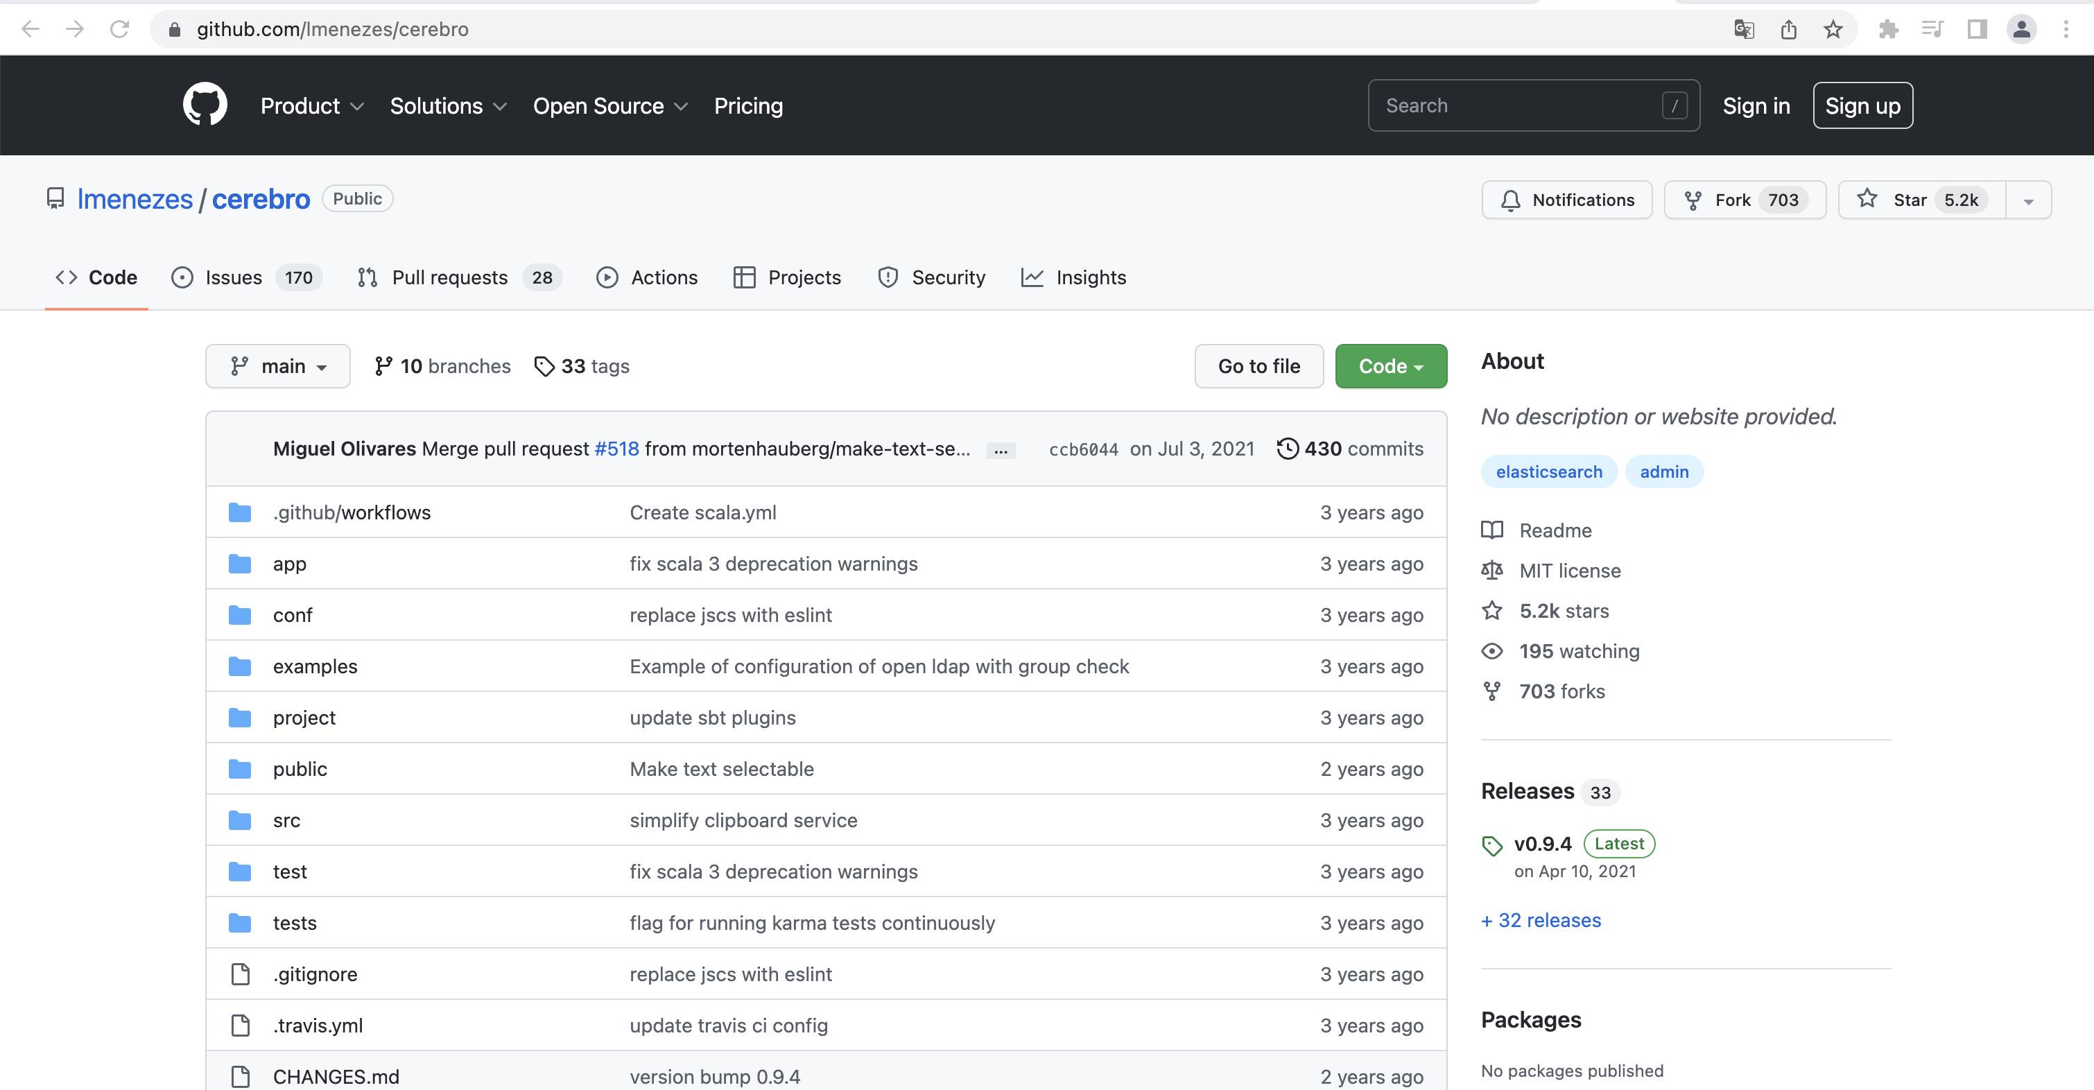
Task: Click the Notifications button
Action: pos(1566,200)
